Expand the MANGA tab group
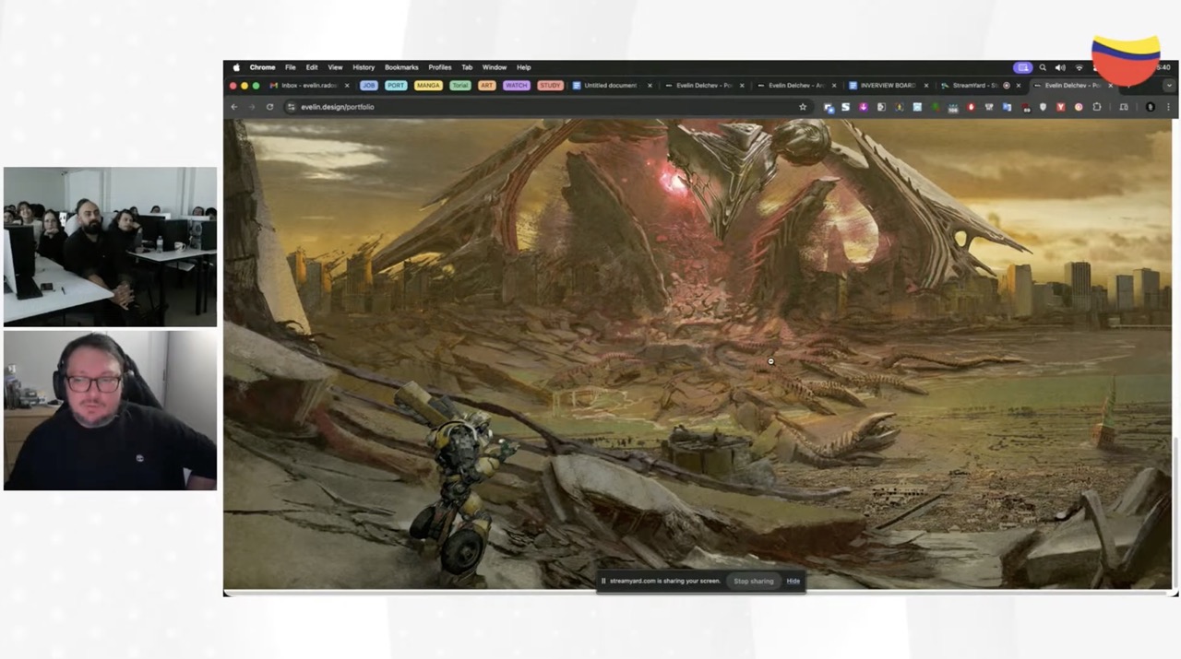The image size is (1181, 659). pos(427,86)
